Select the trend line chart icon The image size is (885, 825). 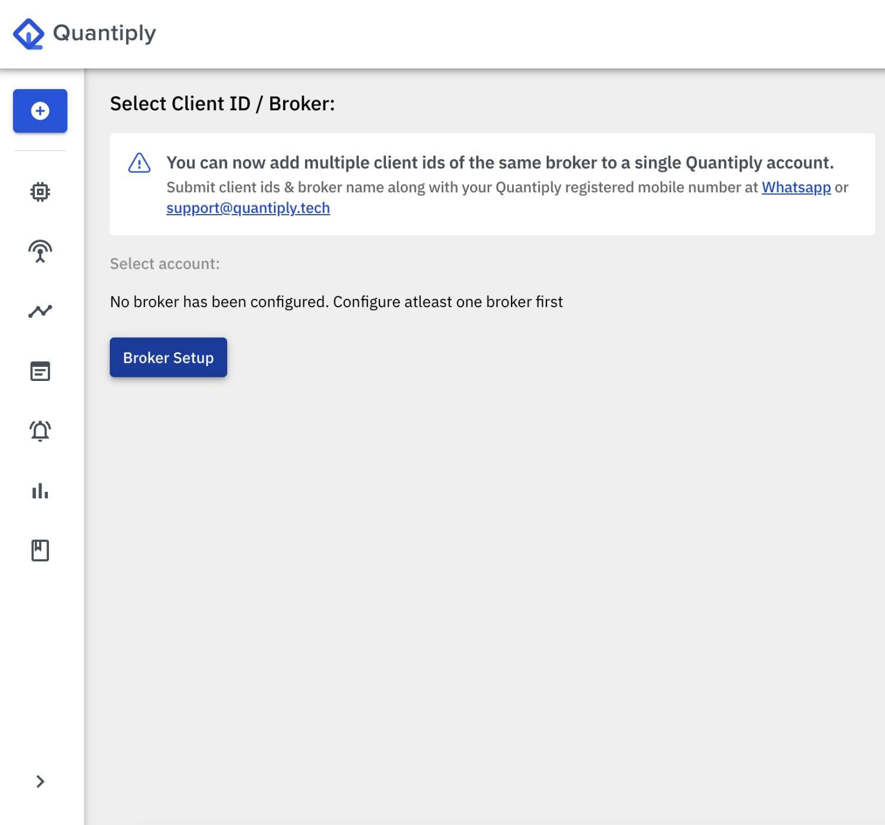click(40, 311)
